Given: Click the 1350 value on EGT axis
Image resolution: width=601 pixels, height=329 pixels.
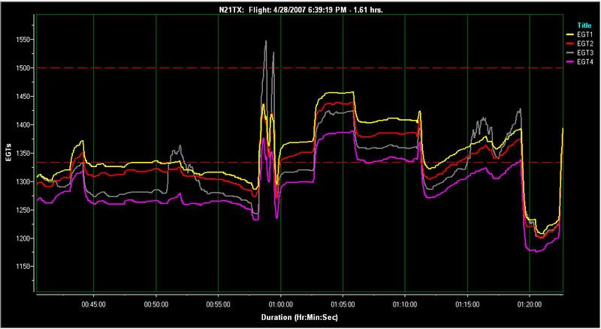Looking at the screenshot, I should 23,154.
